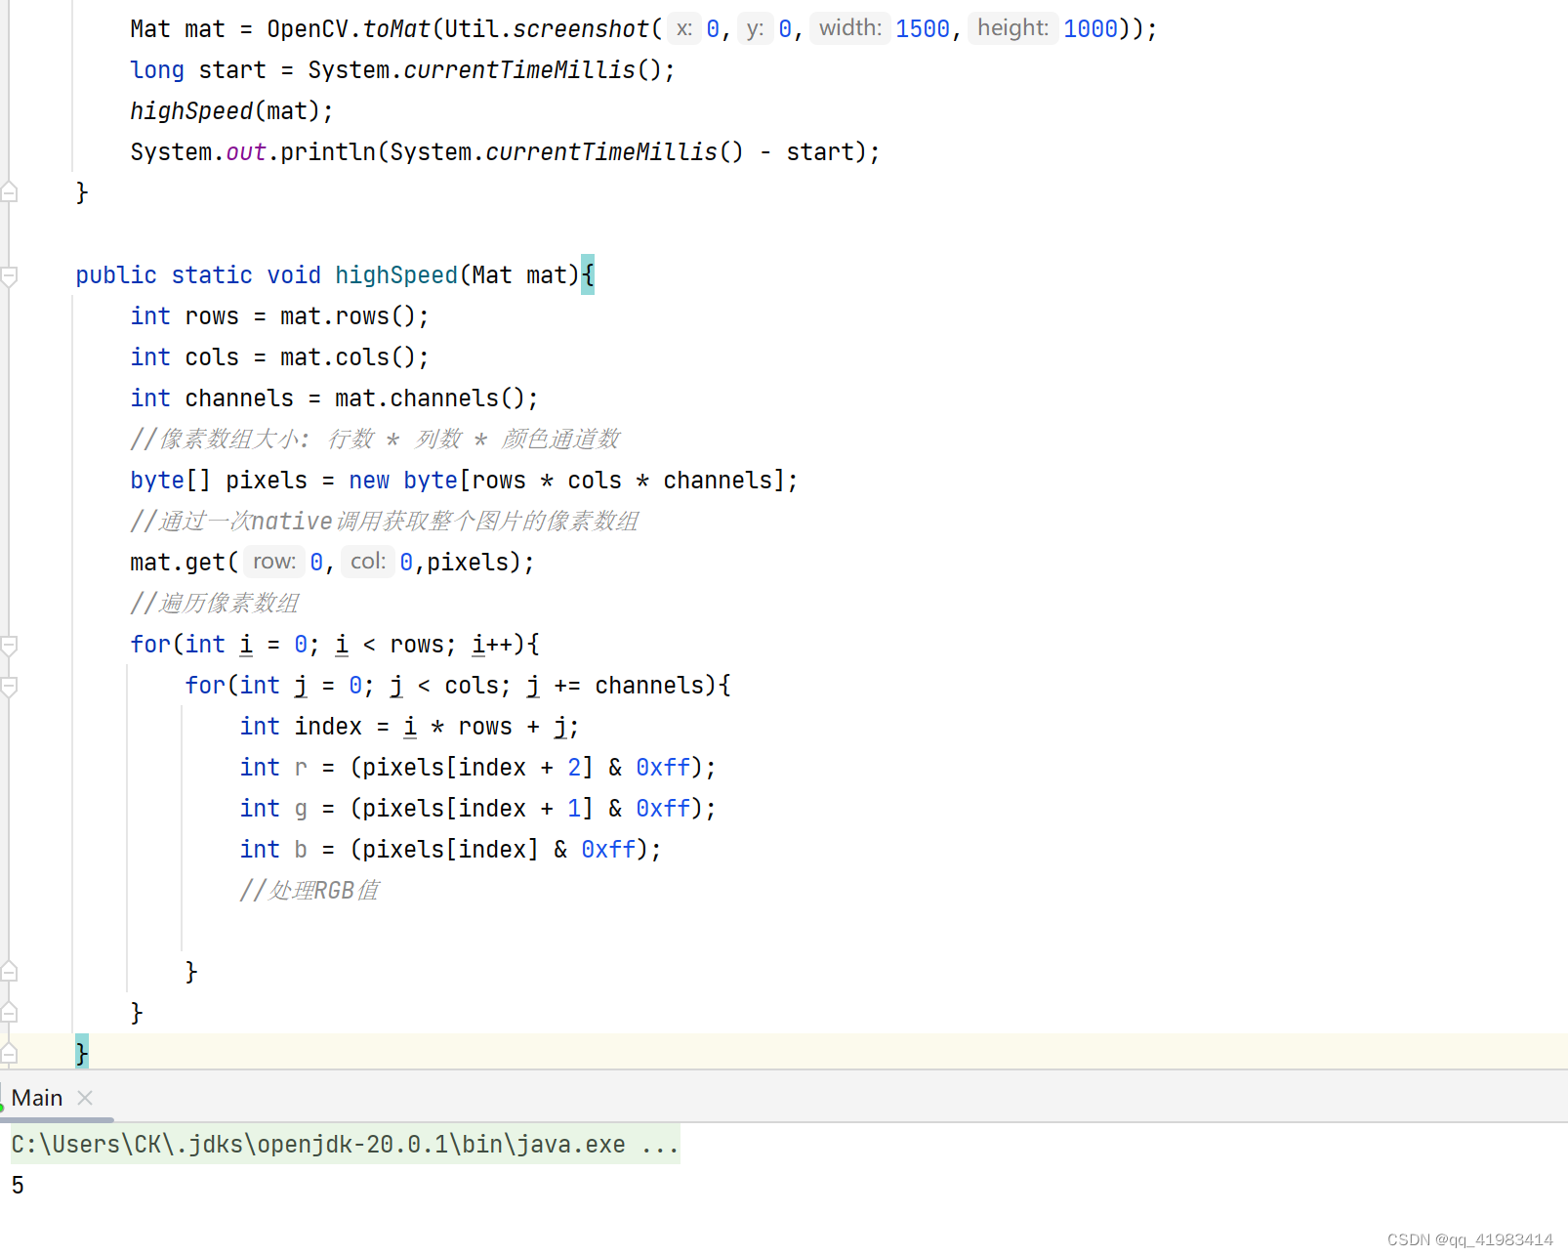Click the value 1500 in screenshot call
This screenshot has width=1568, height=1257.
click(x=923, y=29)
